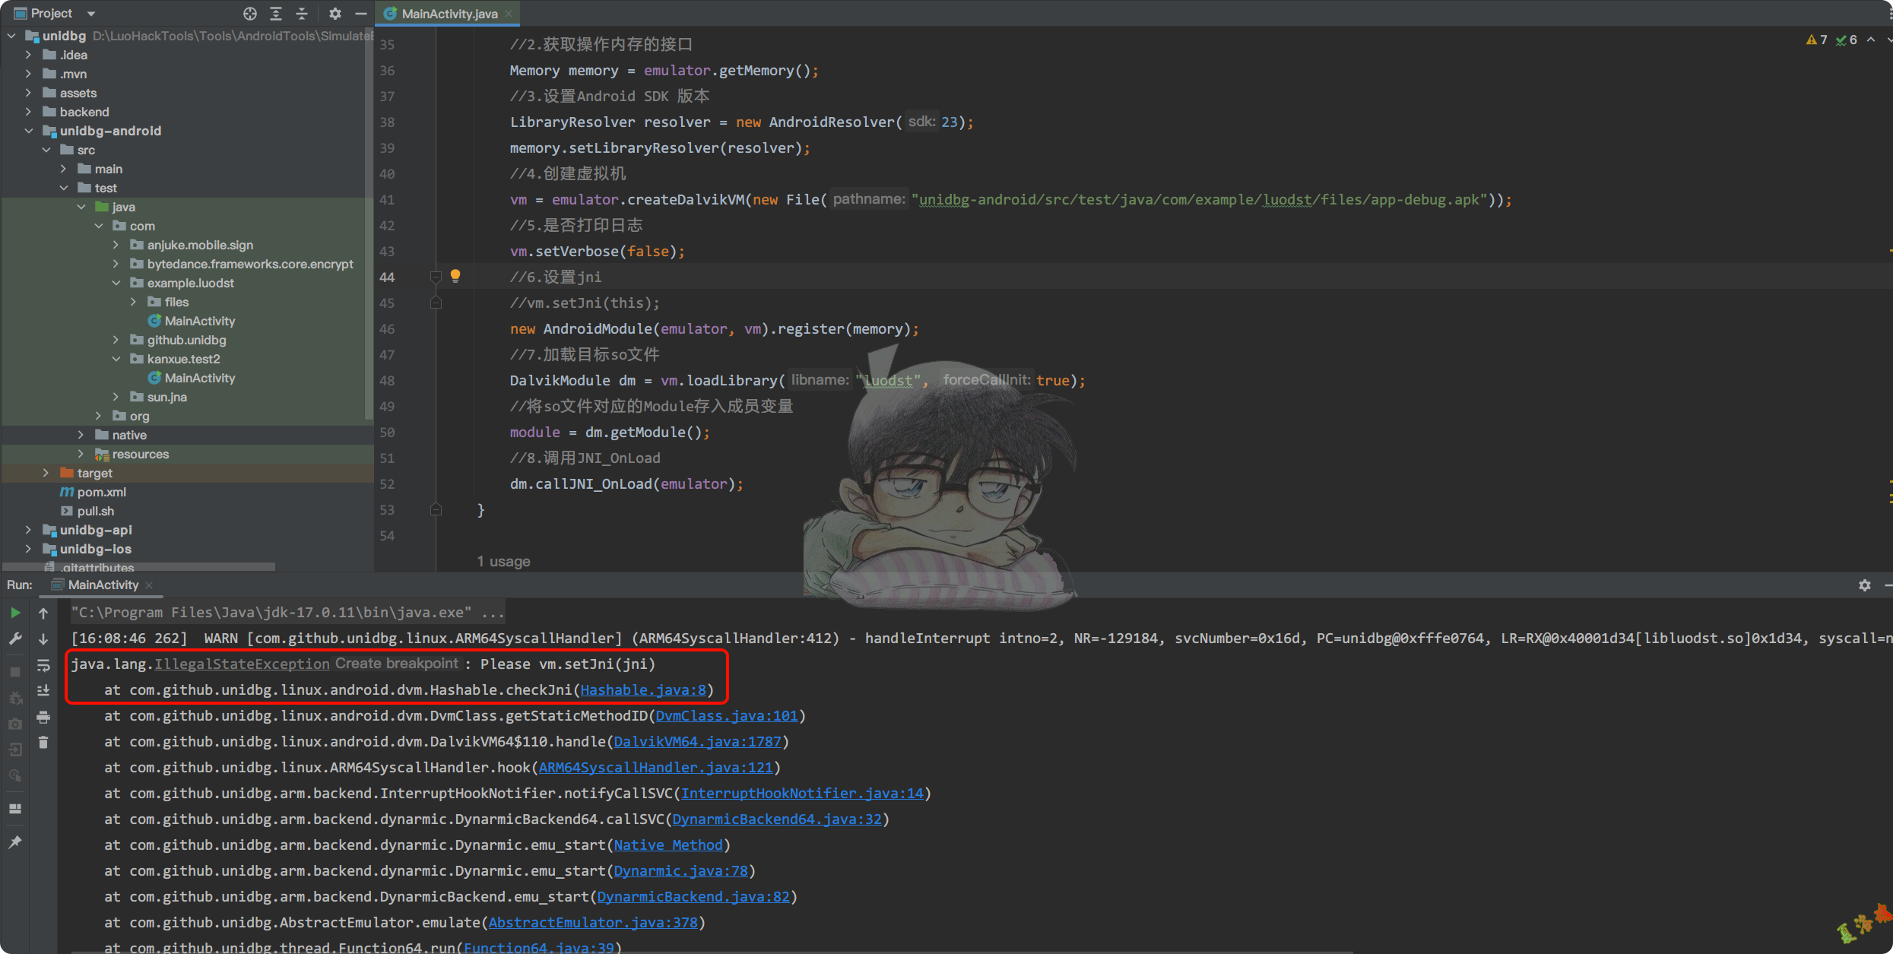The image size is (1893, 954).
Task: Open pom.xml in the project tree
Action: point(101,492)
